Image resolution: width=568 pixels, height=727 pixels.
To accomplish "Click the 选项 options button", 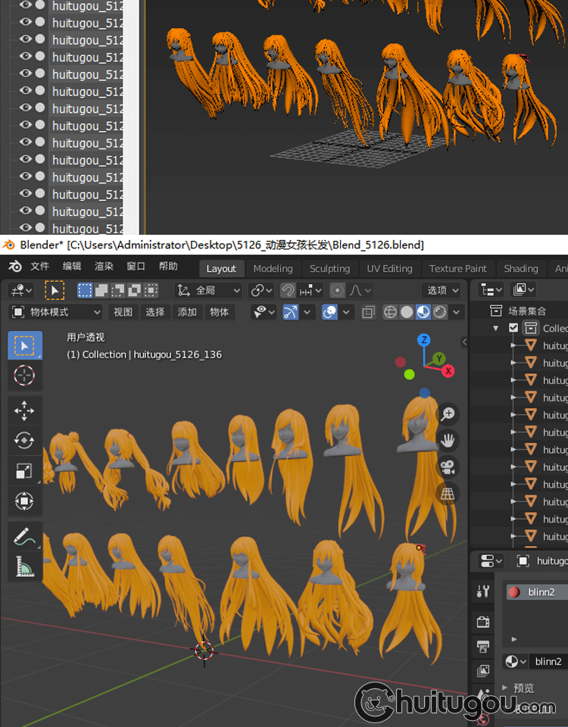I will (x=442, y=290).
